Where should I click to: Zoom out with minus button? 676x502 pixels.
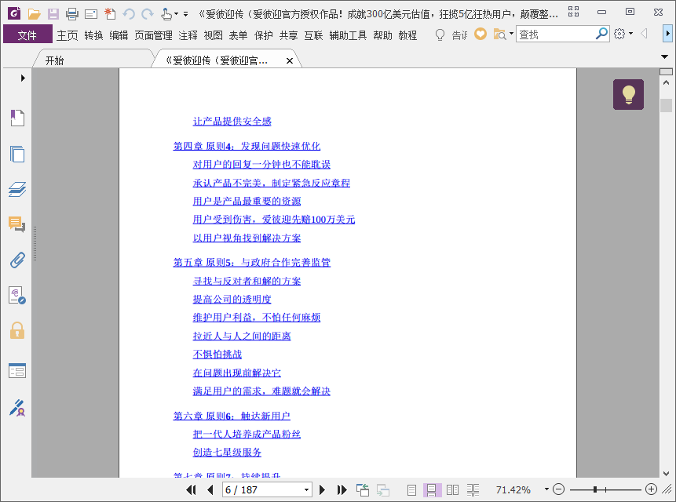point(558,489)
